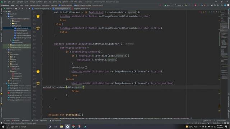
Task: Open Chrome from the taskbar
Action: (73, 126)
